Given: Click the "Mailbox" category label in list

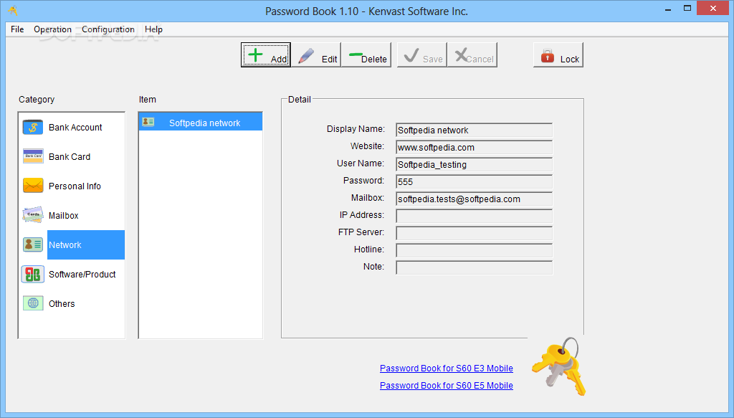Looking at the screenshot, I should (63, 216).
